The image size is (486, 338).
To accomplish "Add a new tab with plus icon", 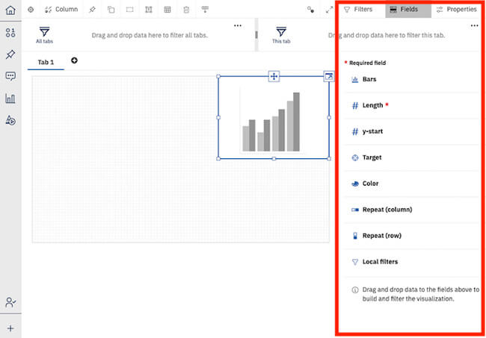I will point(74,60).
